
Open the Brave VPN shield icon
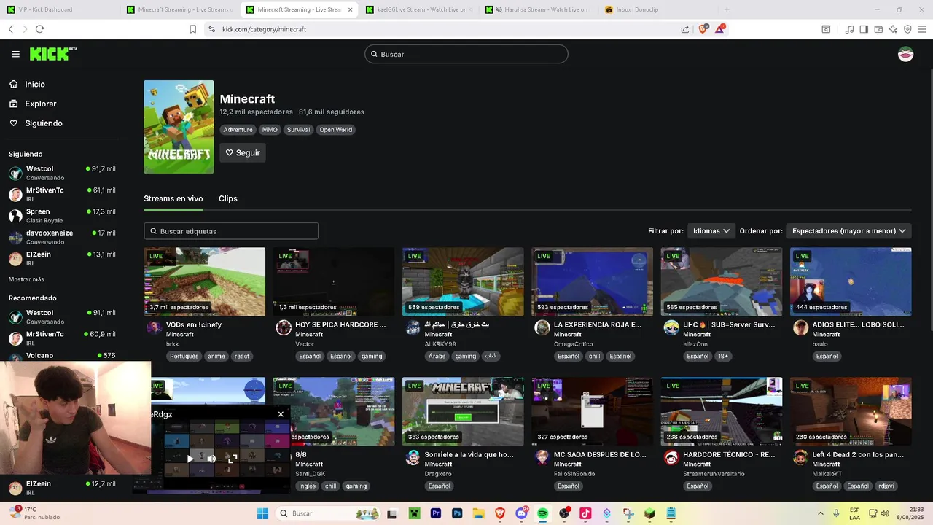click(x=907, y=29)
